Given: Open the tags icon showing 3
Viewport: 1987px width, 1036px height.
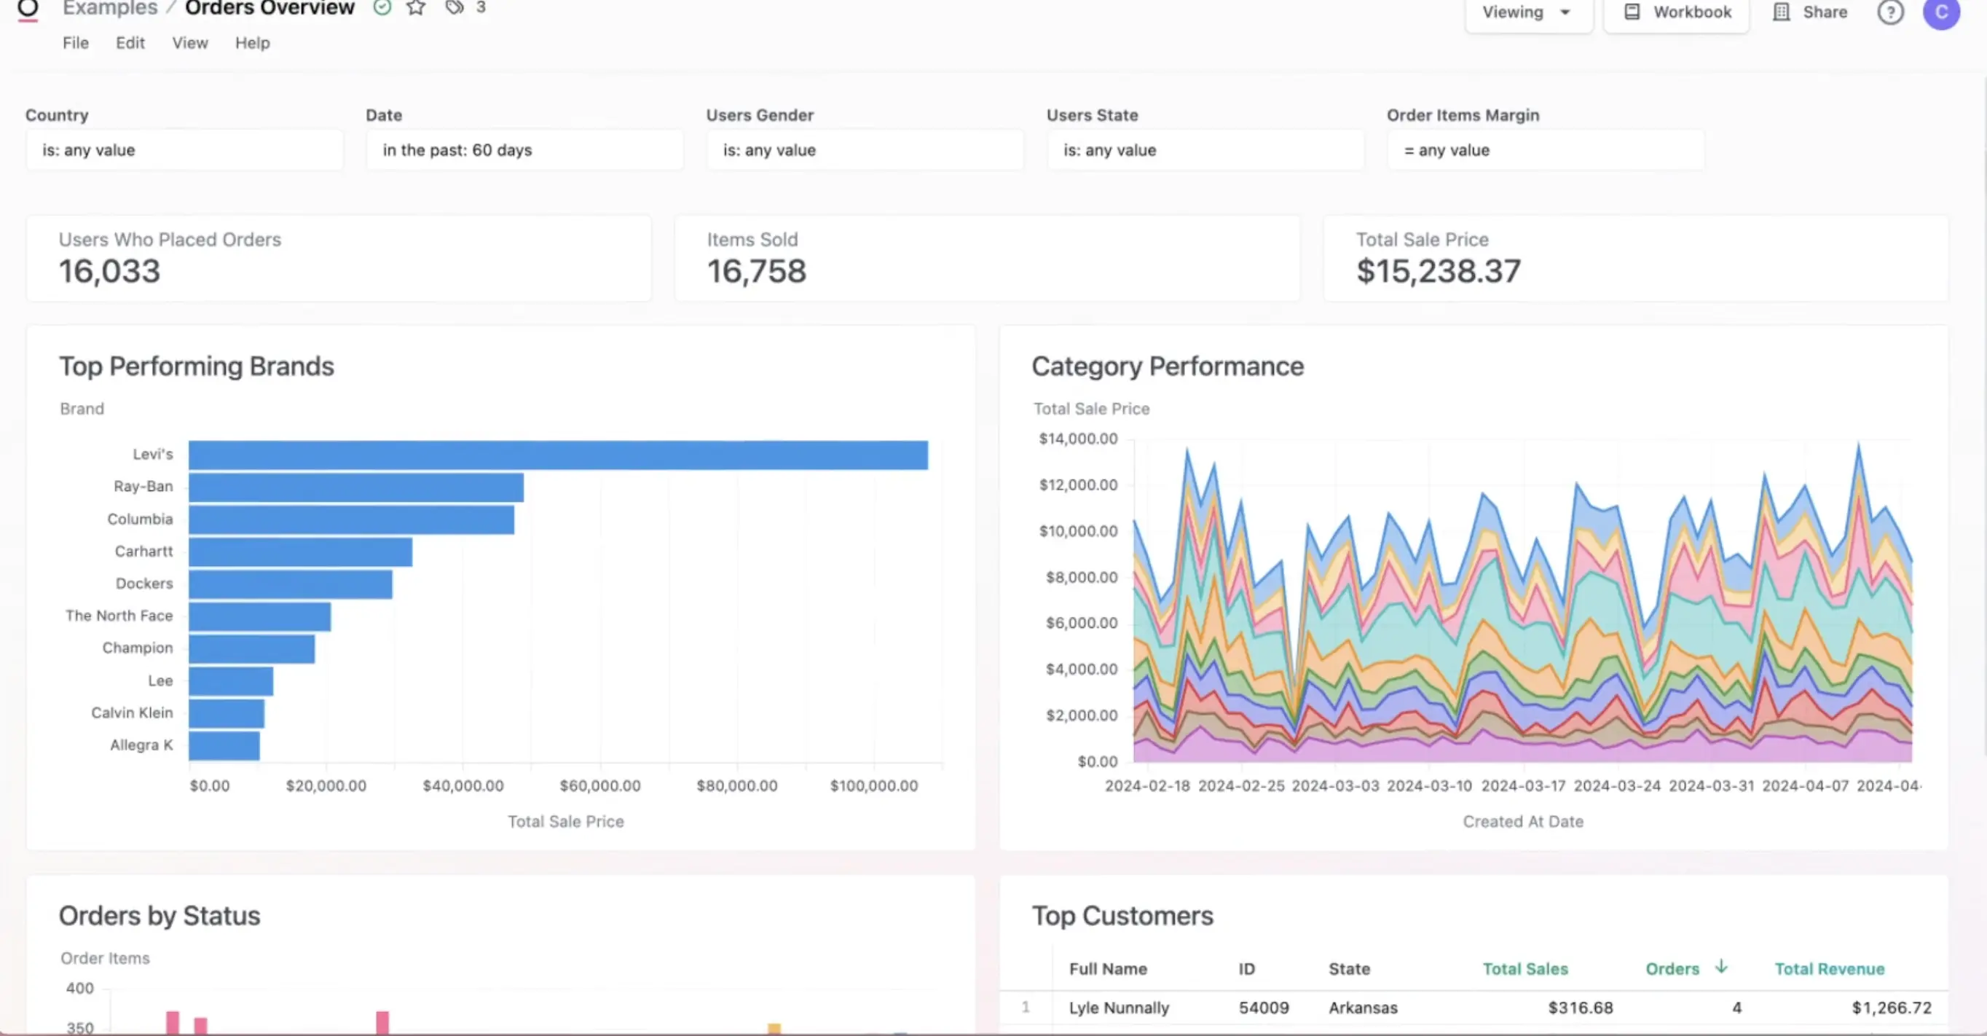Looking at the screenshot, I should pyautogui.click(x=455, y=8).
